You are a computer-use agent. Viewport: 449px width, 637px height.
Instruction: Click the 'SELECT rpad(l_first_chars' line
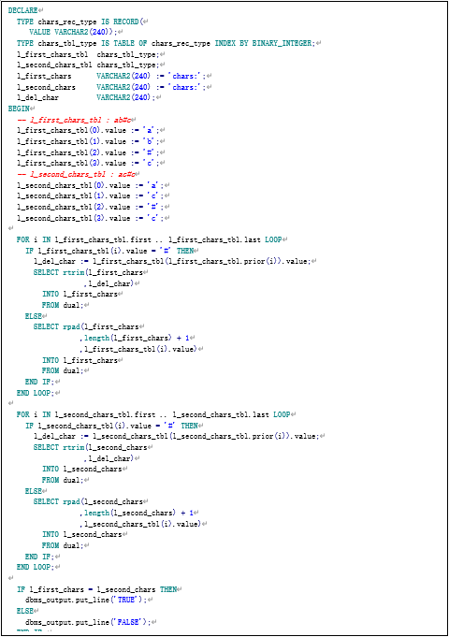(x=86, y=327)
